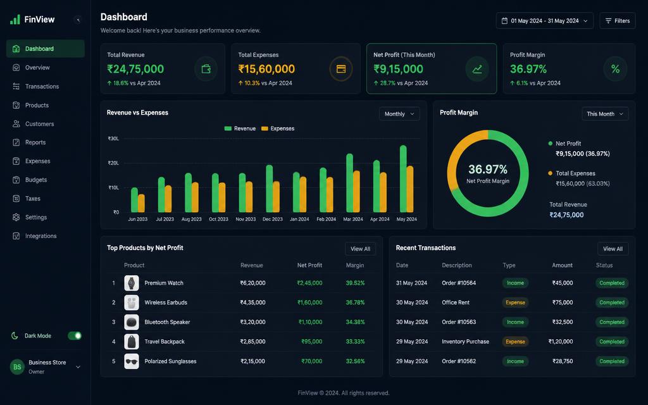
Task: Click the Premium Watch product thumbnail
Action: (132, 283)
